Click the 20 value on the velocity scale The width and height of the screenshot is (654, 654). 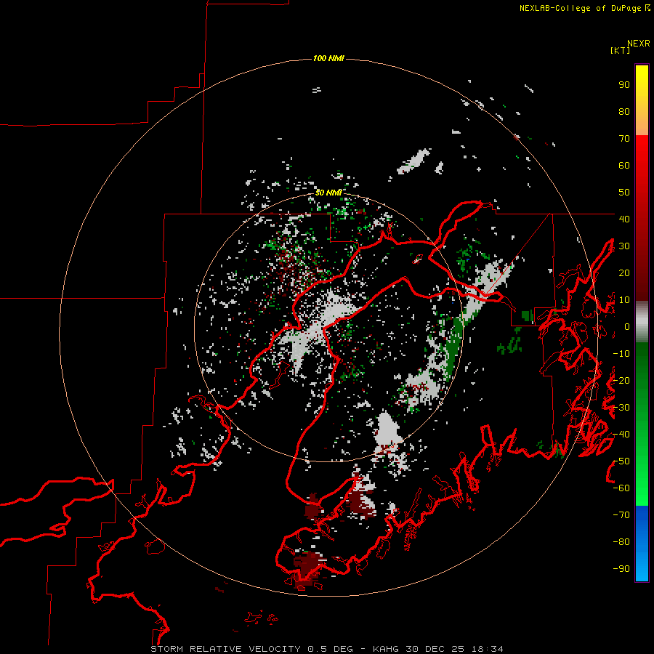[x=624, y=272]
